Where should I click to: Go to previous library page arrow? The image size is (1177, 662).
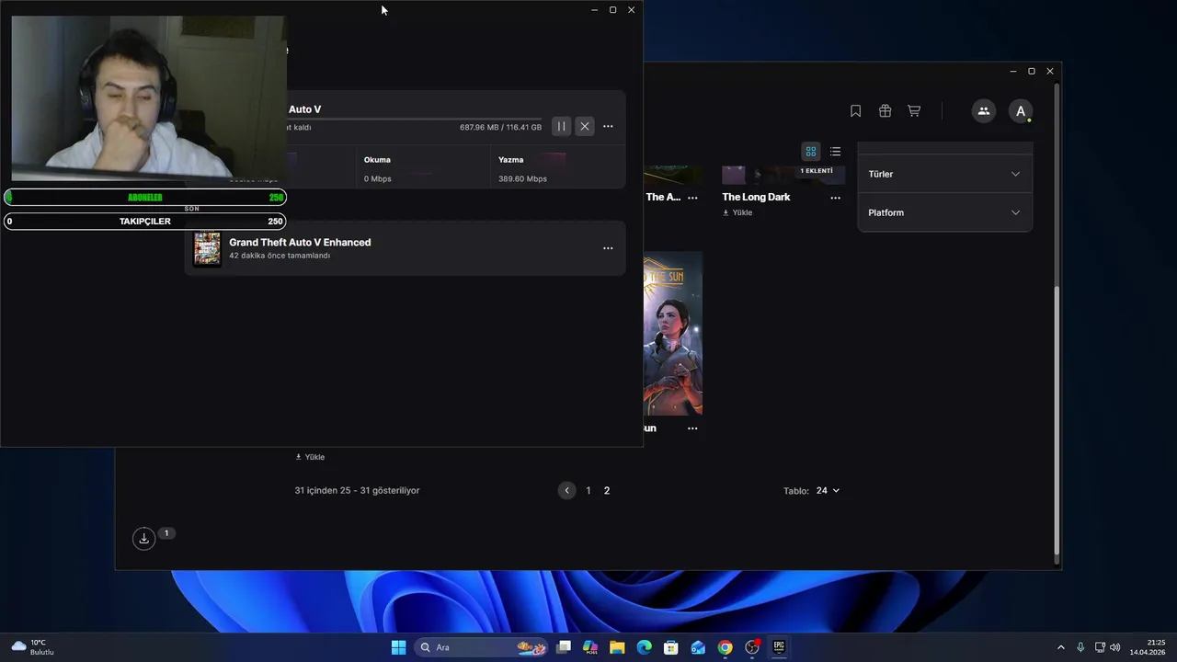[566, 490]
